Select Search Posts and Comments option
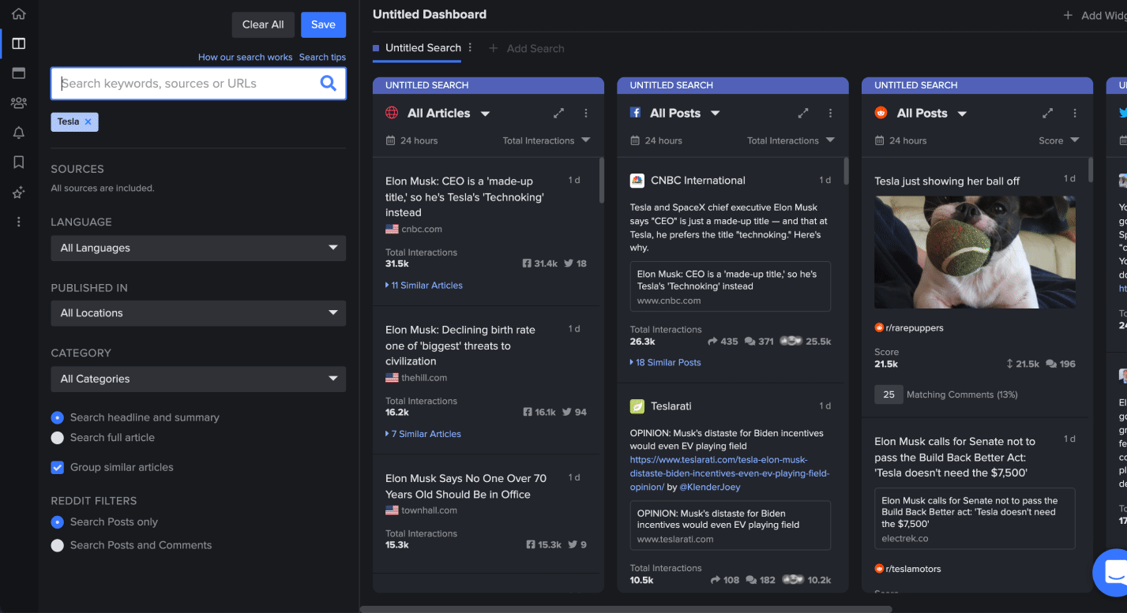The height and width of the screenshot is (613, 1127). click(x=57, y=545)
